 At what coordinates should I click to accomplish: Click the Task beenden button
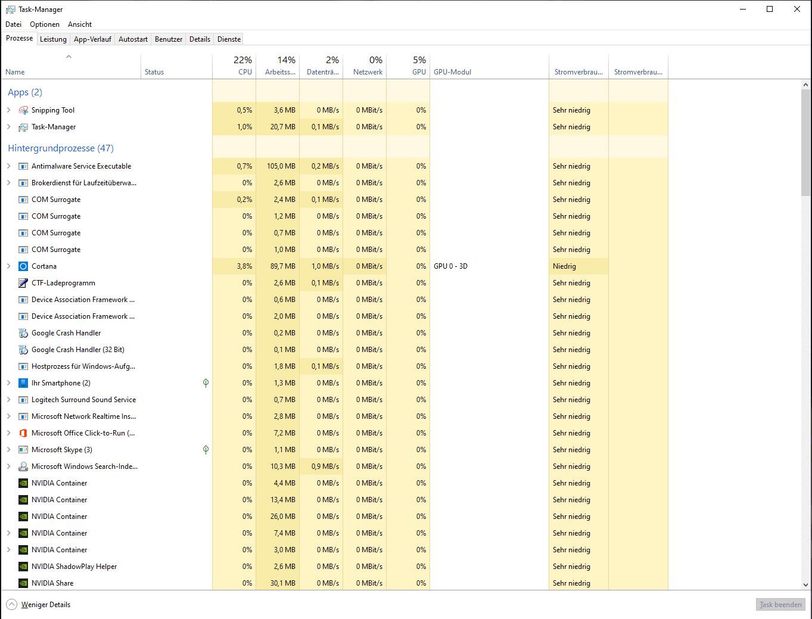tap(780, 605)
